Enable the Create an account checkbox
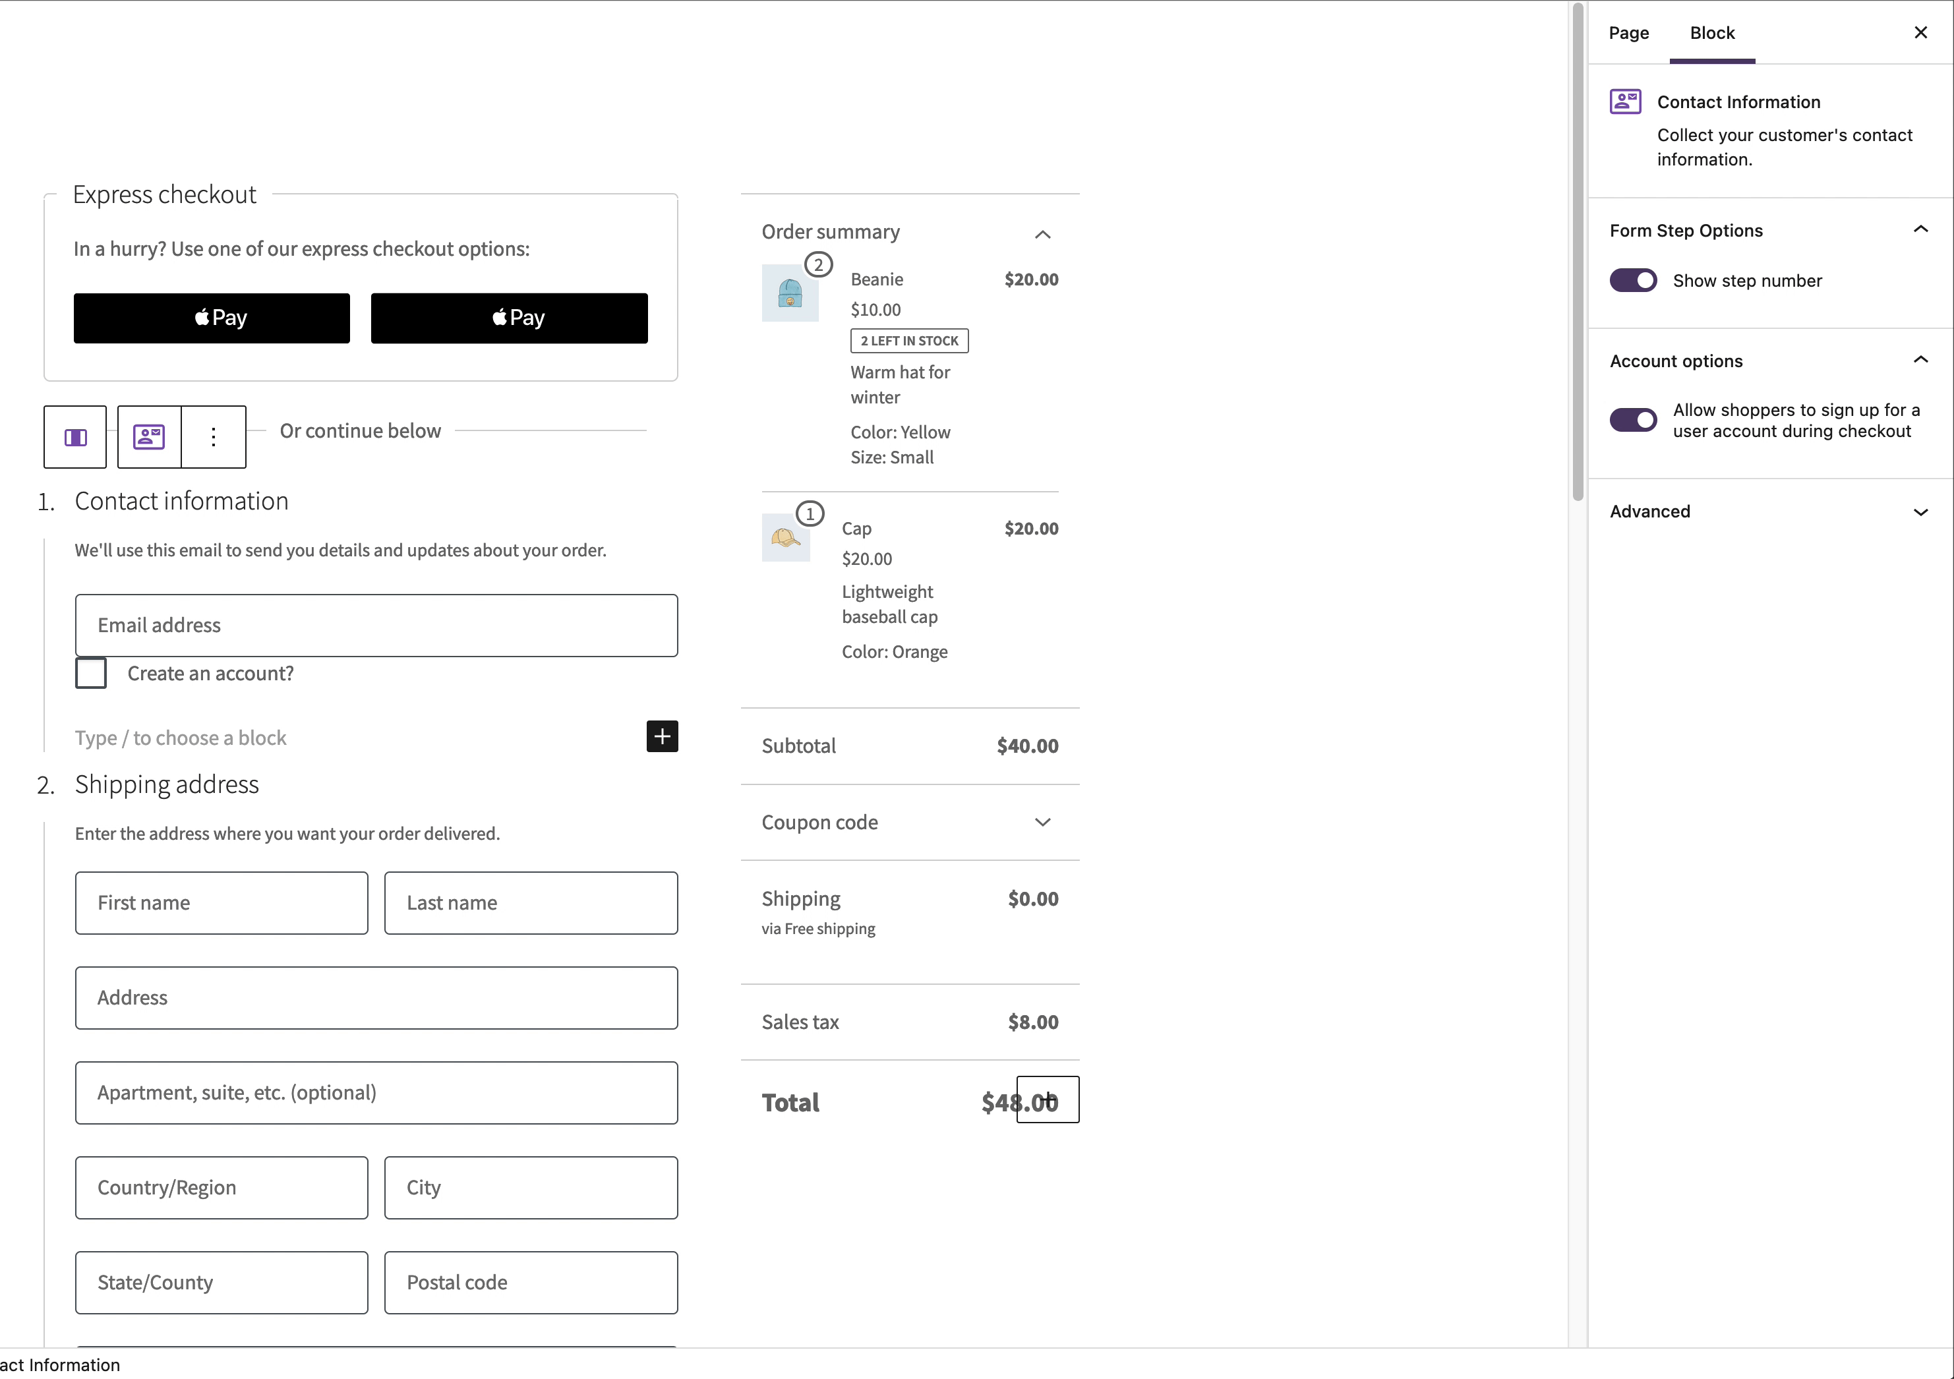The image size is (1954, 1379). (90, 673)
